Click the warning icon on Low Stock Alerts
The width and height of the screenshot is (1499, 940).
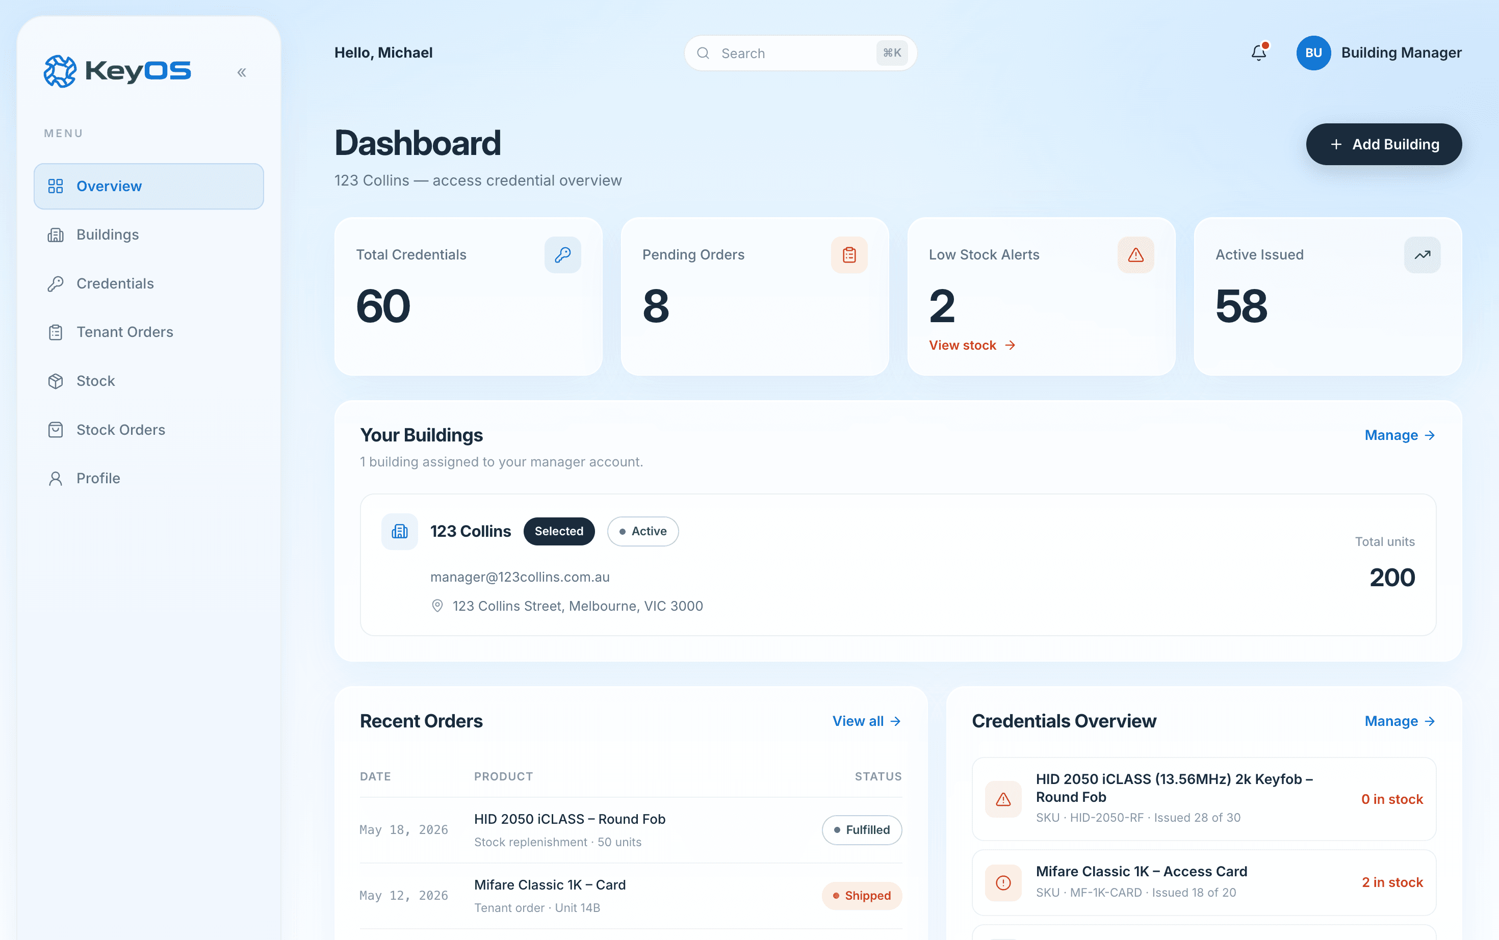click(x=1135, y=255)
